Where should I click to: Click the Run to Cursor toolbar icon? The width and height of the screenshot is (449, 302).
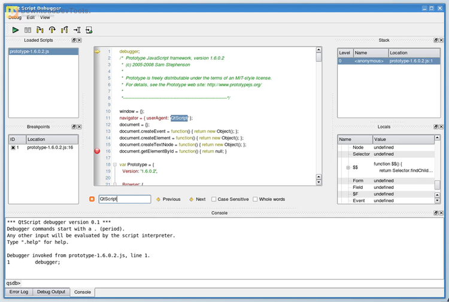pos(77,30)
